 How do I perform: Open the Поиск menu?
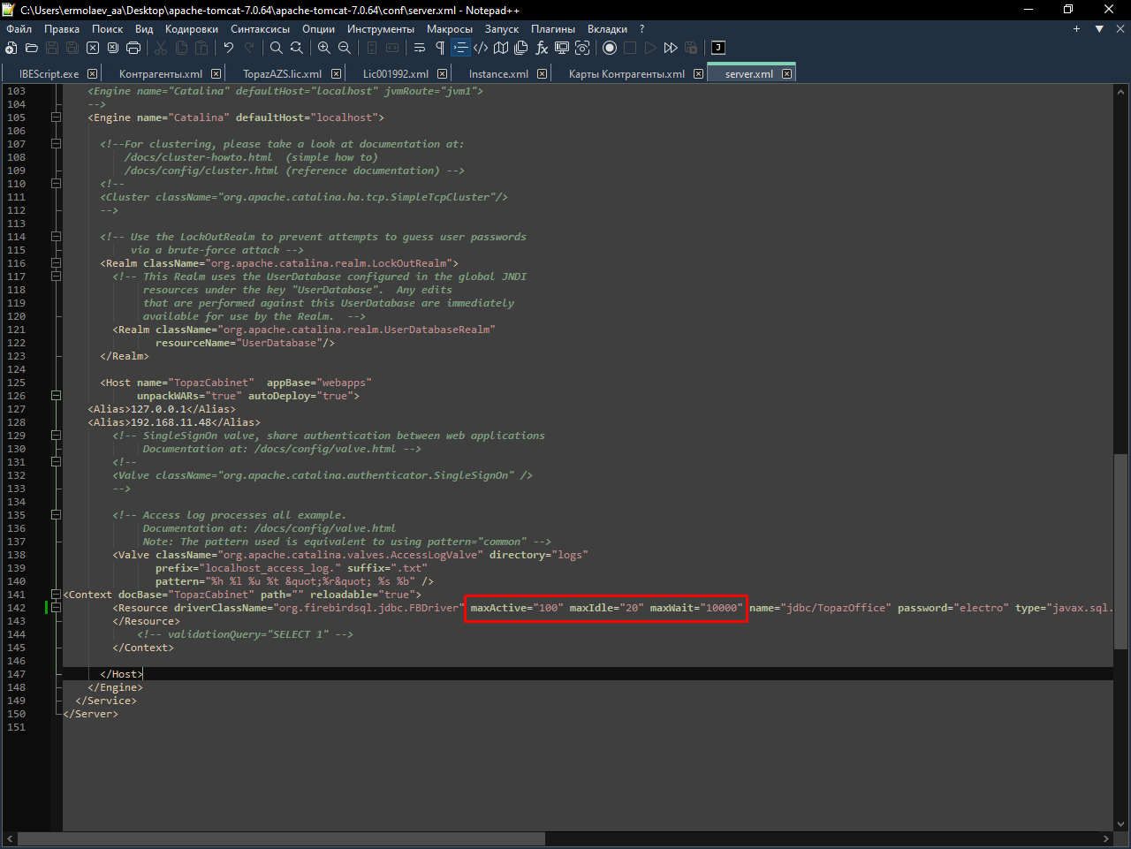pyautogui.click(x=108, y=29)
